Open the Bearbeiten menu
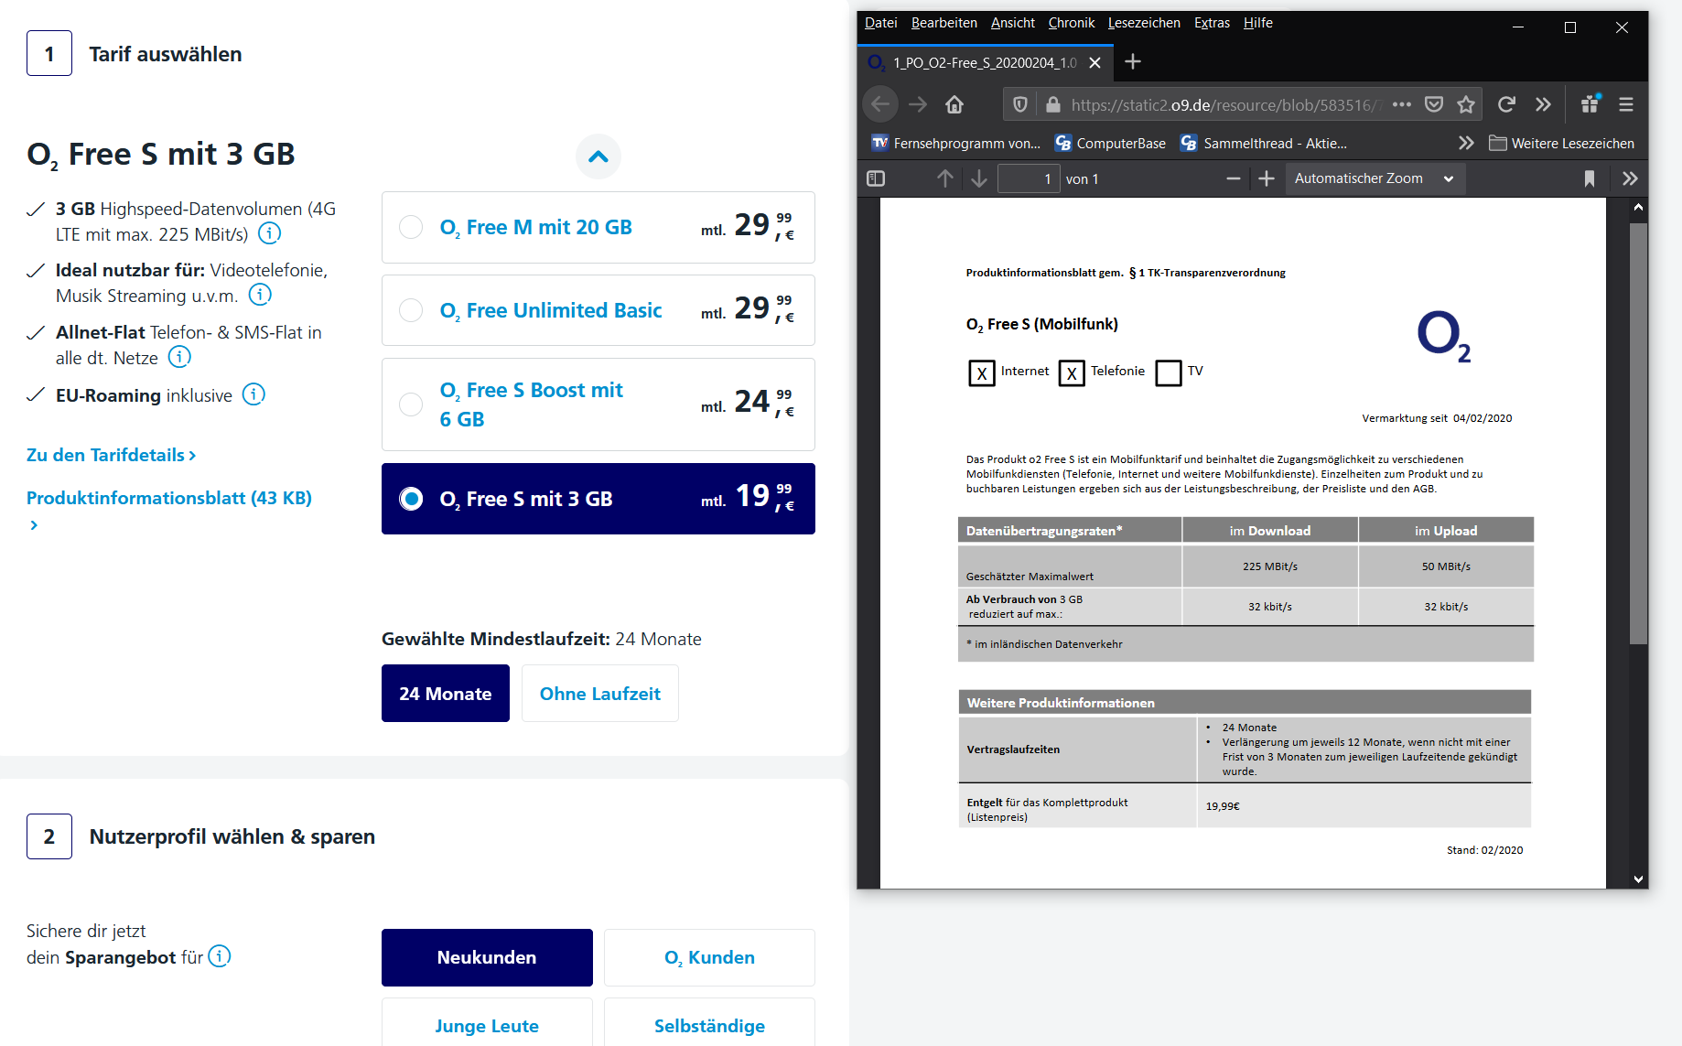The width and height of the screenshot is (1682, 1046). click(943, 23)
